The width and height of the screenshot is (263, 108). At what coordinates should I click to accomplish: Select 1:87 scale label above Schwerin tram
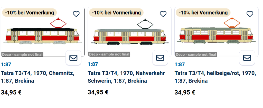point(93,64)
